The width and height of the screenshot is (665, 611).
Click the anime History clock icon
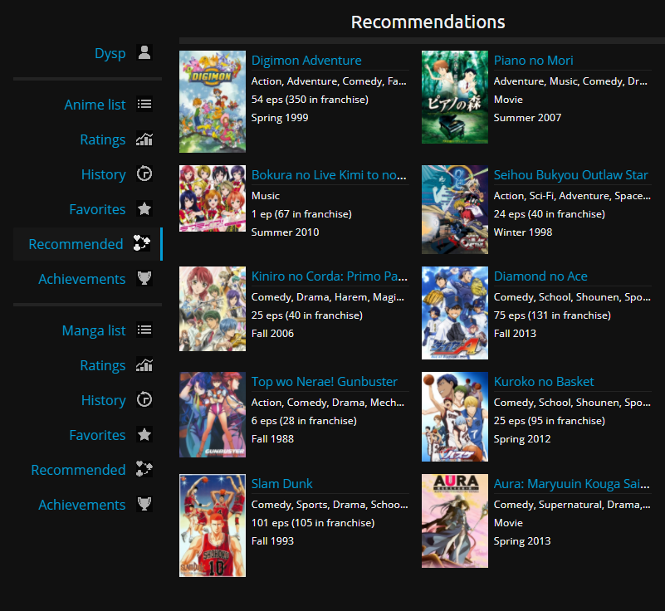pyautogui.click(x=144, y=174)
